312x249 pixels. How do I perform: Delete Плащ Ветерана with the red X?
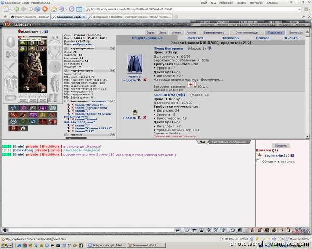point(145,80)
